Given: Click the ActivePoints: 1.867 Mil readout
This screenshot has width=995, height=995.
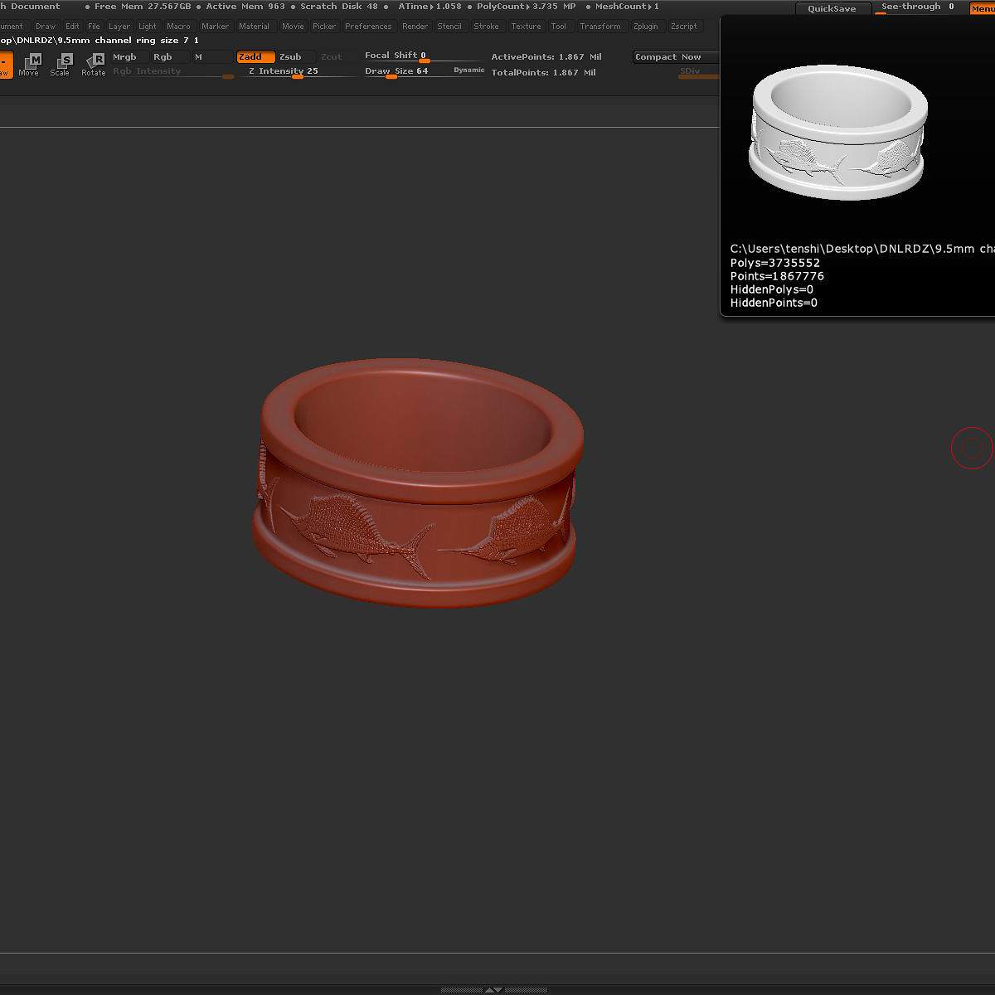Looking at the screenshot, I should [x=546, y=57].
